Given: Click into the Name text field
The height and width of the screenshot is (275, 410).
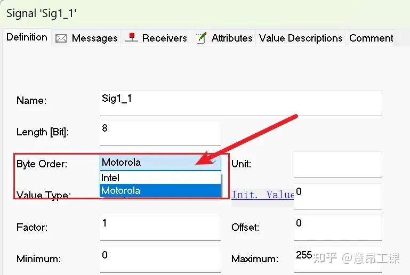Looking at the screenshot, I should click(240, 103).
